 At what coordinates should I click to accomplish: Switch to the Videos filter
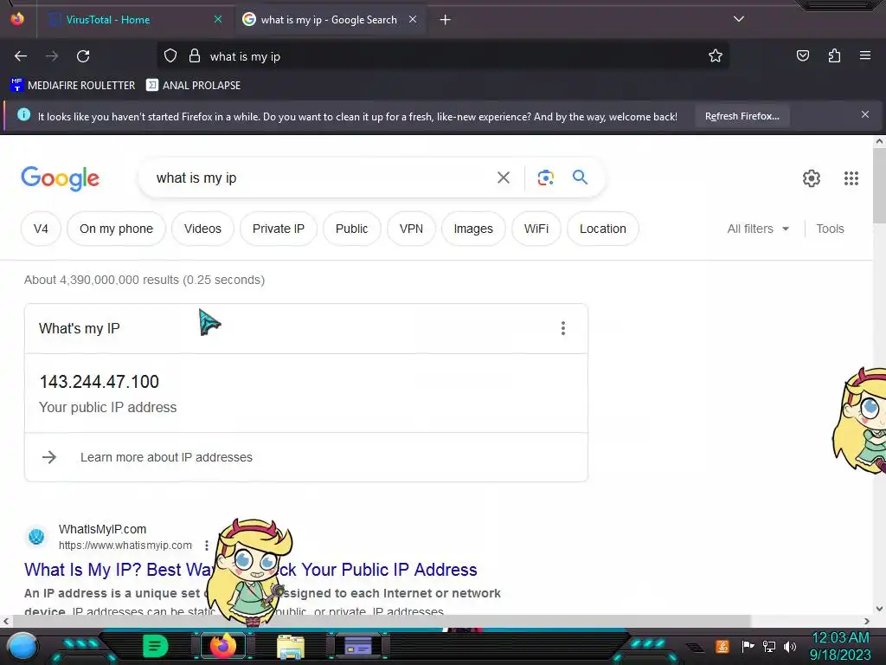[x=202, y=229]
